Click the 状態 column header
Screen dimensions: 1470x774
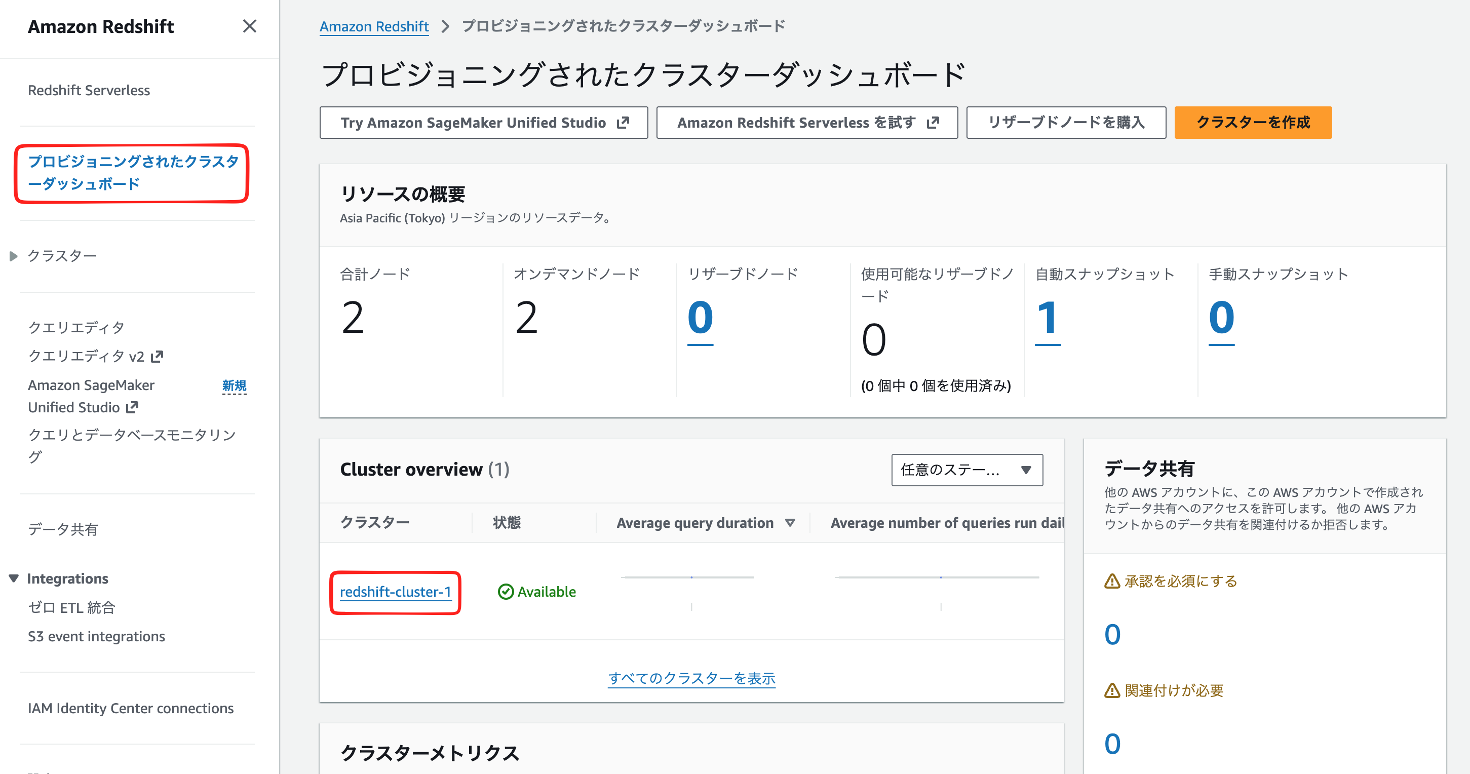(507, 522)
